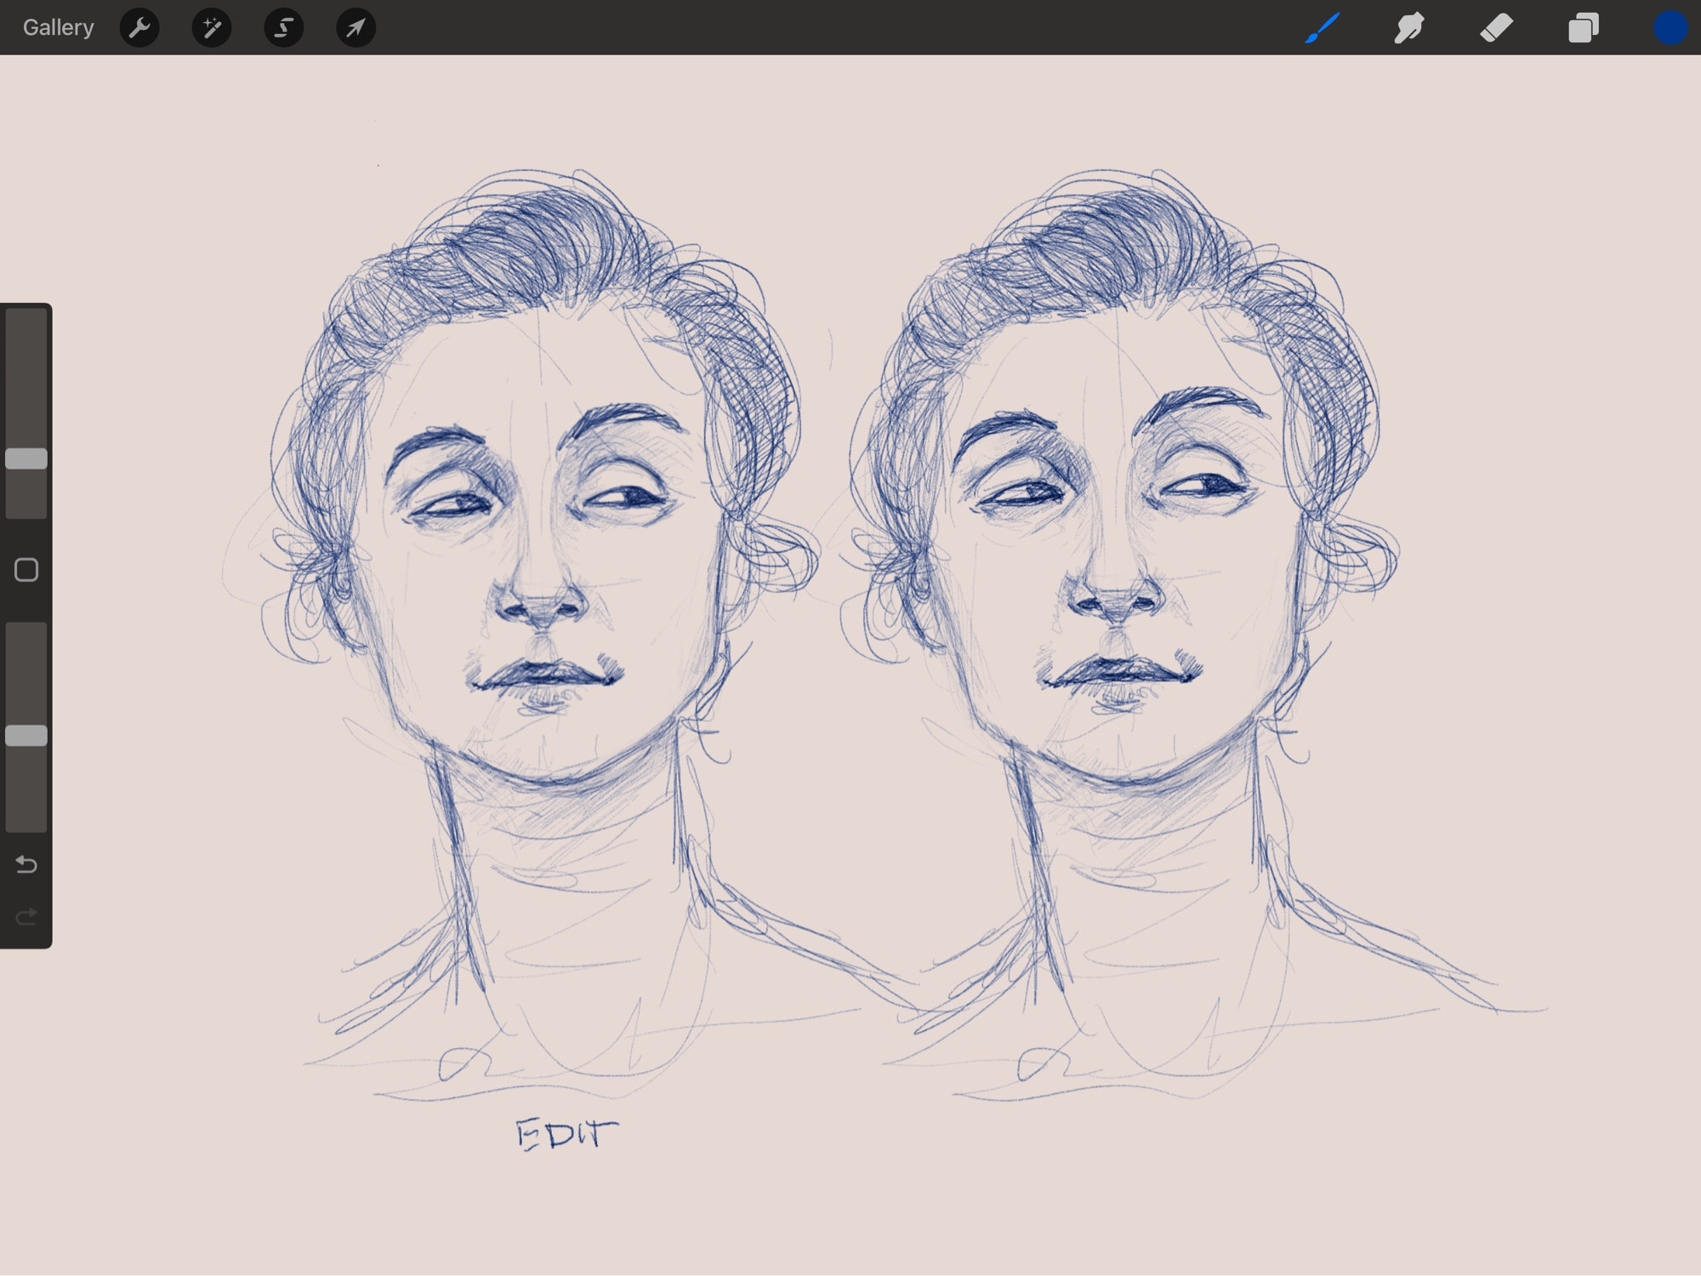Click the brush opacity slider handle
Image resolution: width=1701 pixels, height=1276 pixels.
click(x=26, y=736)
